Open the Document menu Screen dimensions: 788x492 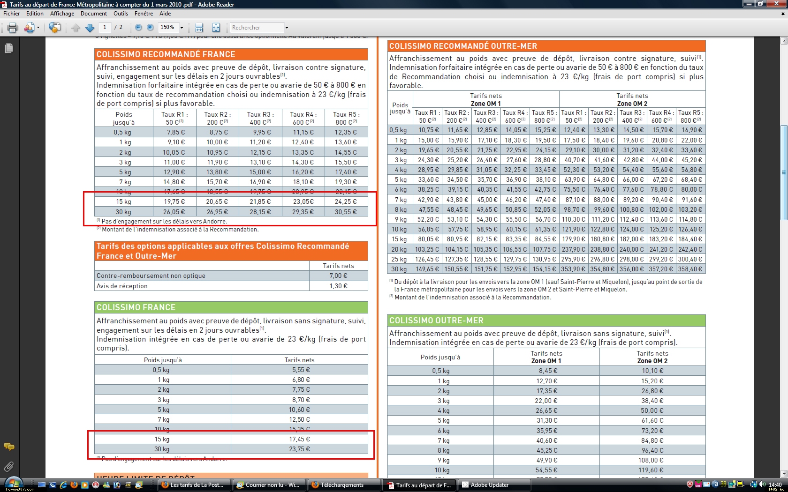pyautogui.click(x=94, y=14)
